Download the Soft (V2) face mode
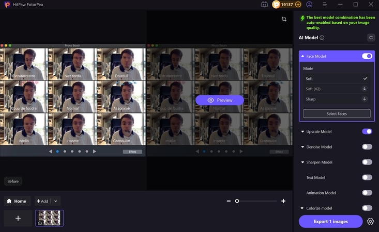Screen dimensions: 379x232 click(365, 89)
